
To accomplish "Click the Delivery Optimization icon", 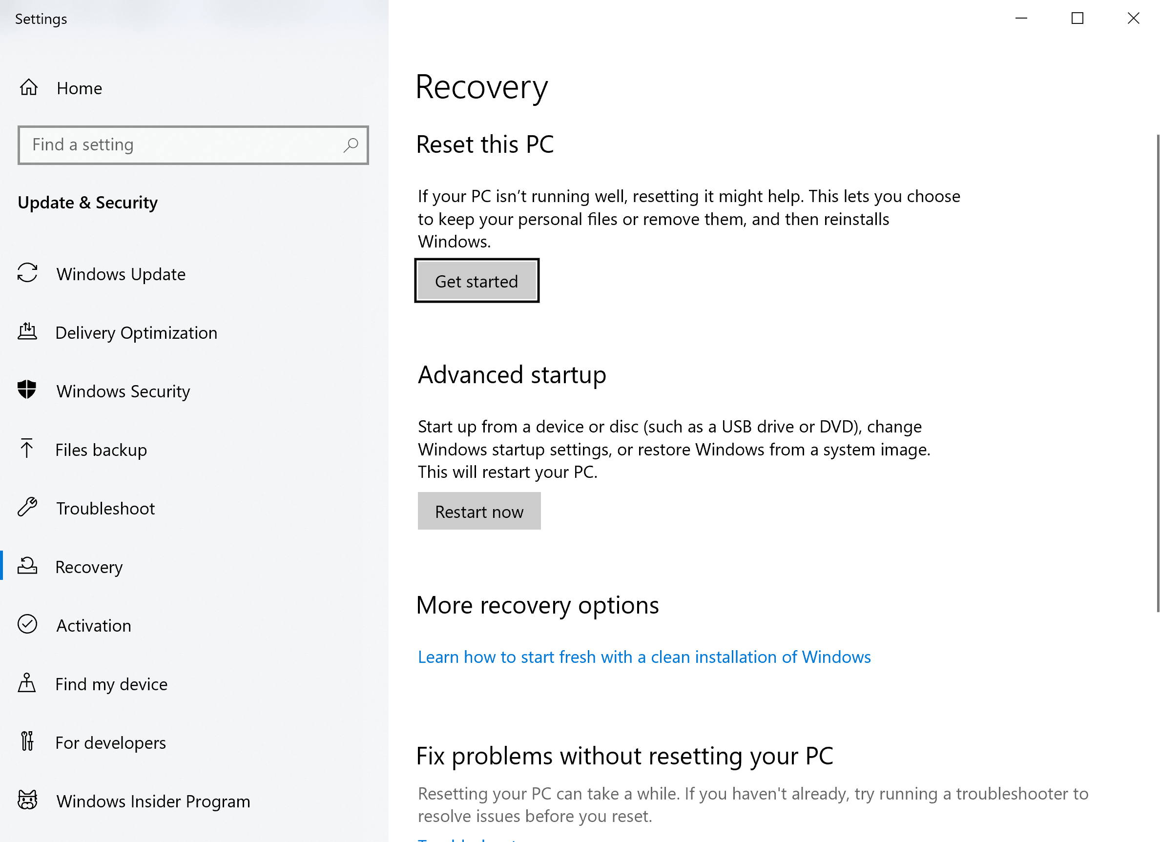I will (x=28, y=332).
